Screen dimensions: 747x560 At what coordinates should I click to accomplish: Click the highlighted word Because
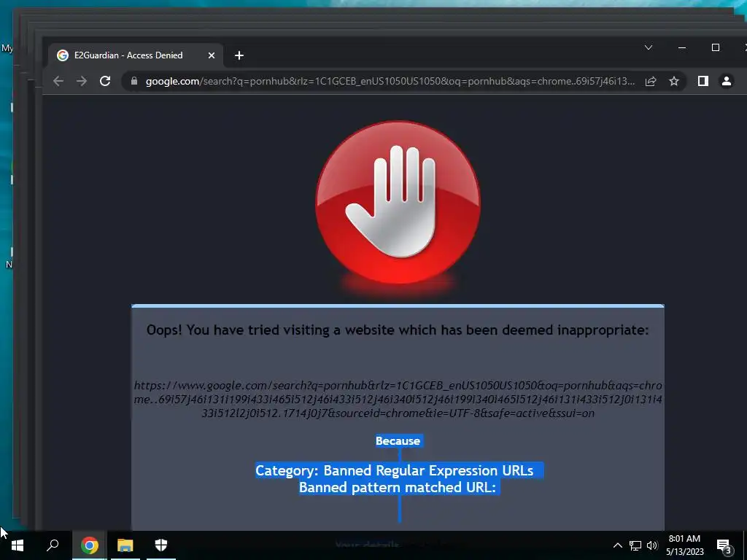click(x=398, y=441)
